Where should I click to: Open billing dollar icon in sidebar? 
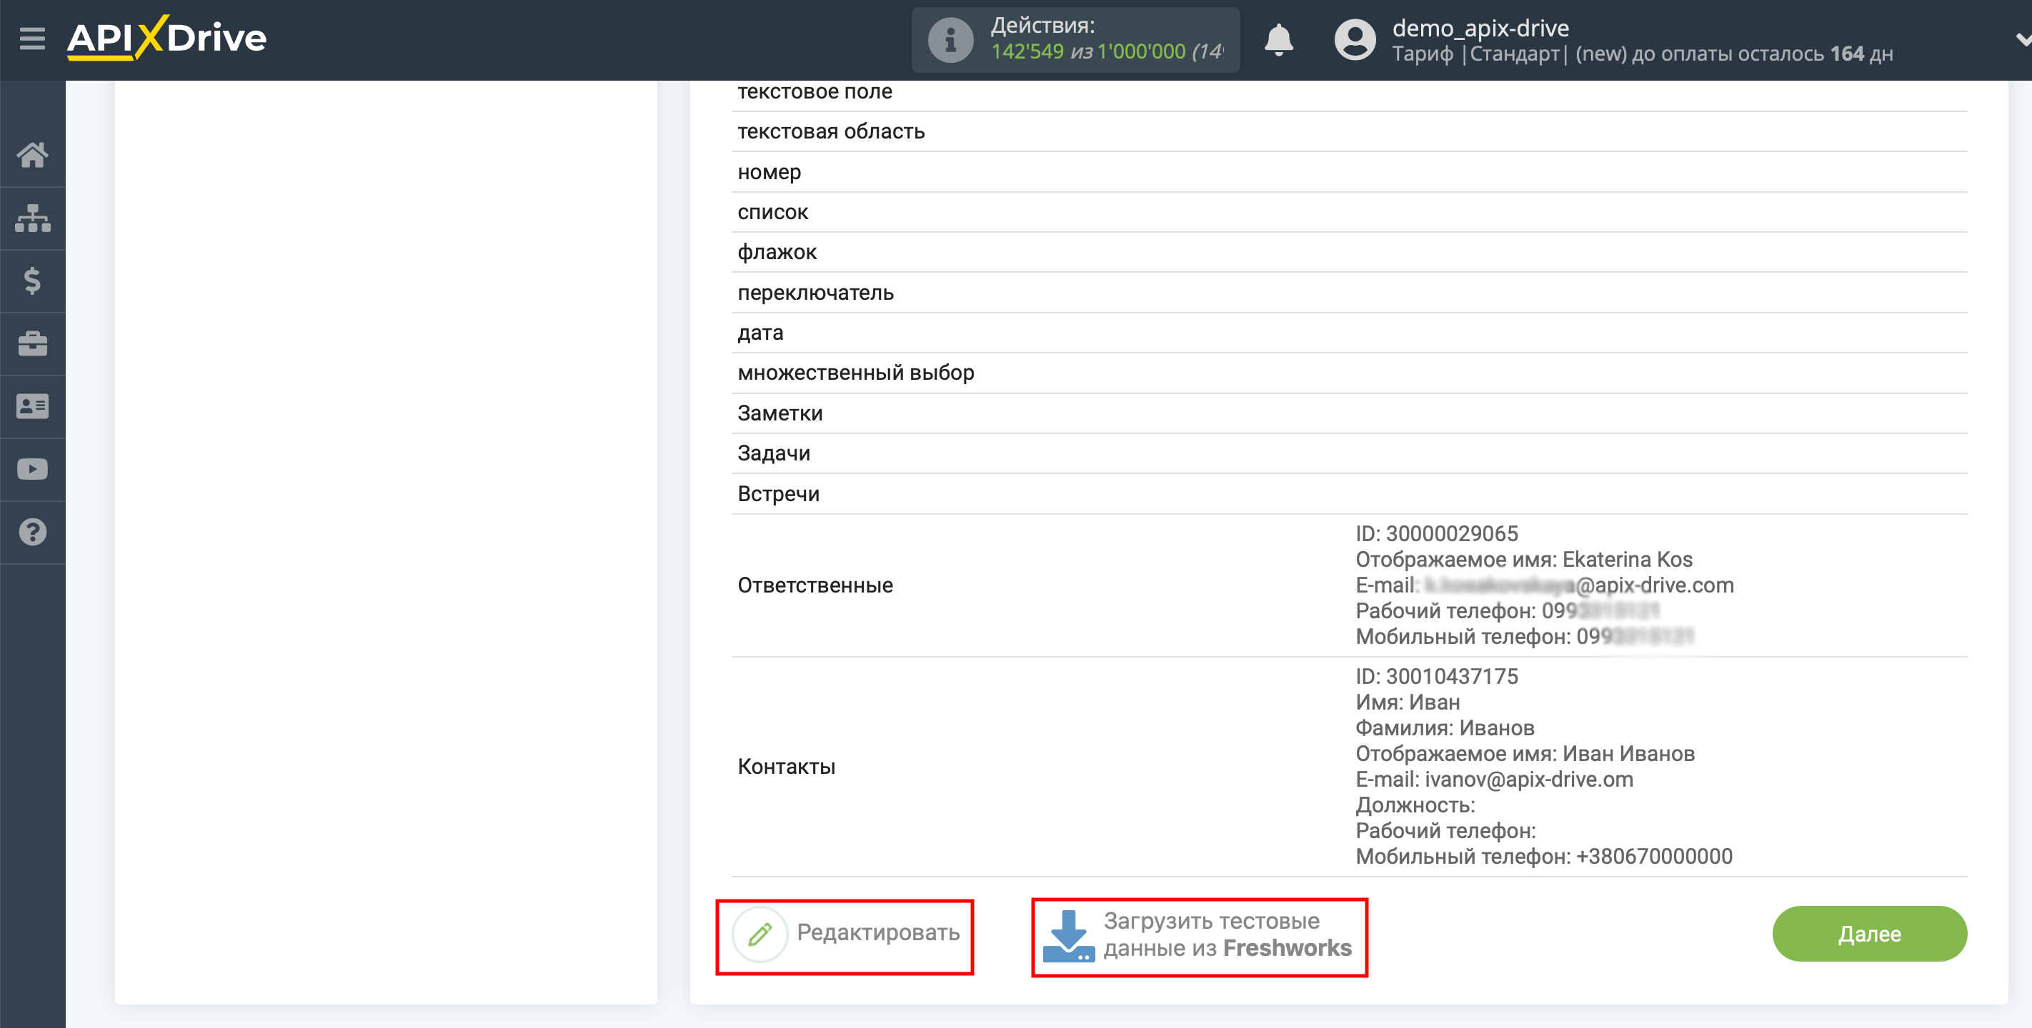(x=32, y=281)
